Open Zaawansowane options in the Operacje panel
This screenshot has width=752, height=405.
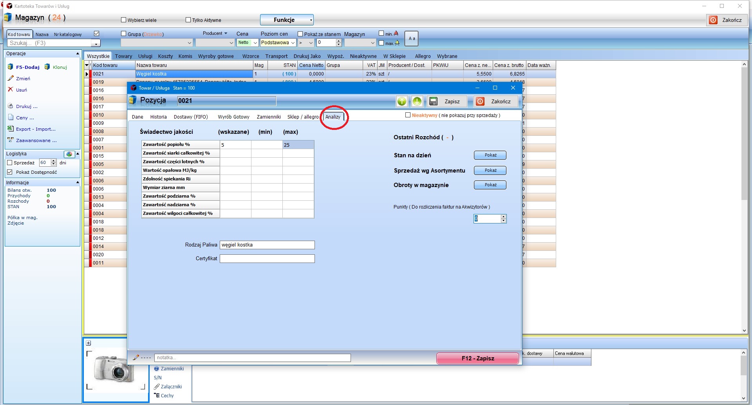36,140
